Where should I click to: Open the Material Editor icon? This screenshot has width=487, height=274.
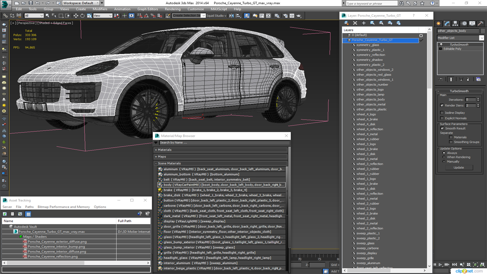click(277, 16)
